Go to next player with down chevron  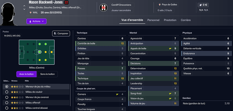click(x=24, y=9)
